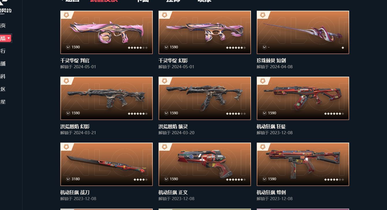Viewport: 387px width, 210px height.
Task: Click the VP coin icon beside 3180 price
Action: 68,179
